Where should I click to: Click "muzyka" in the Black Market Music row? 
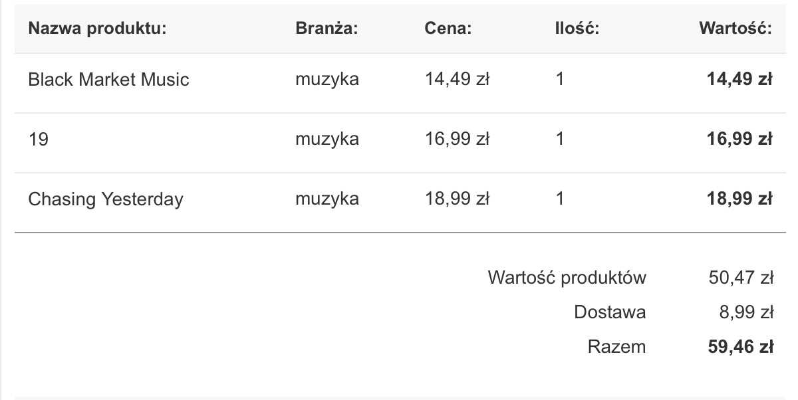[327, 80]
